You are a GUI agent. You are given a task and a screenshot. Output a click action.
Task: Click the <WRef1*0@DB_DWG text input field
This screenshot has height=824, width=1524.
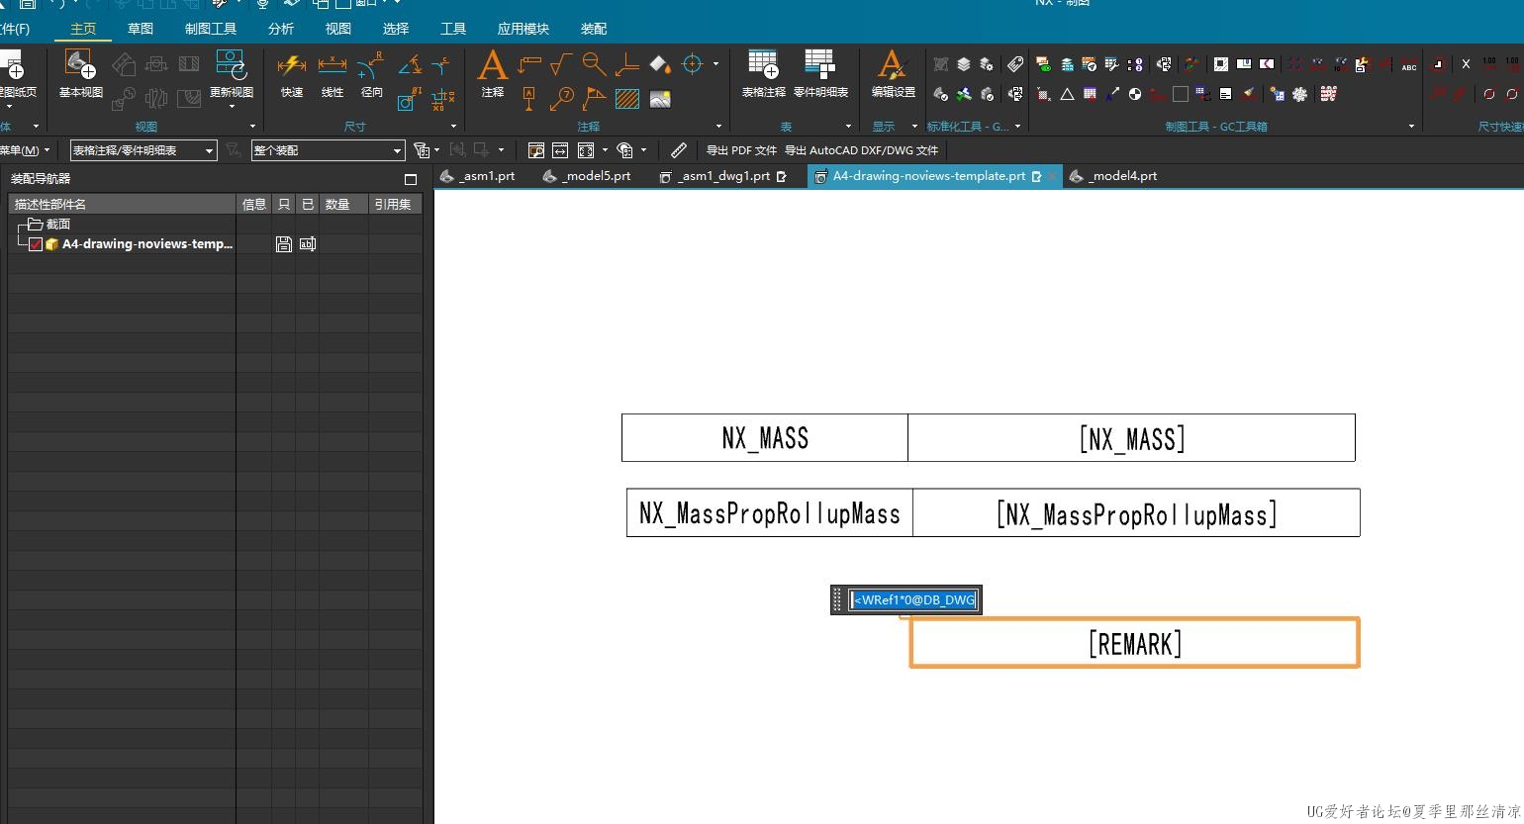click(x=913, y=599)
